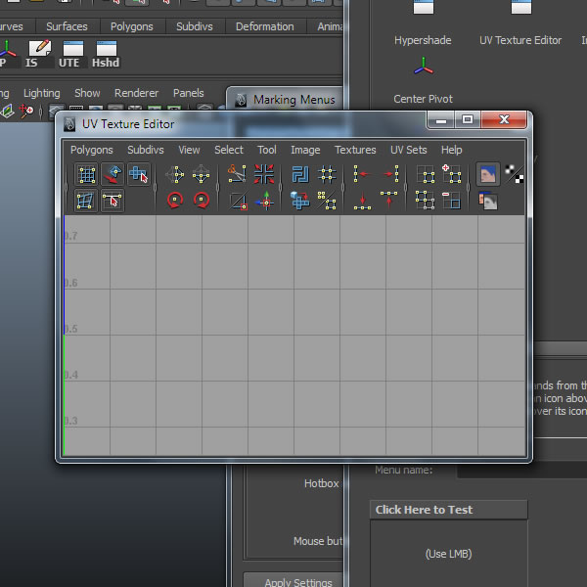This screenshot has width=587, height=587.
Task: Add selected UVs to isolate set
Action: pyautogui.click(x=451, y=174)
